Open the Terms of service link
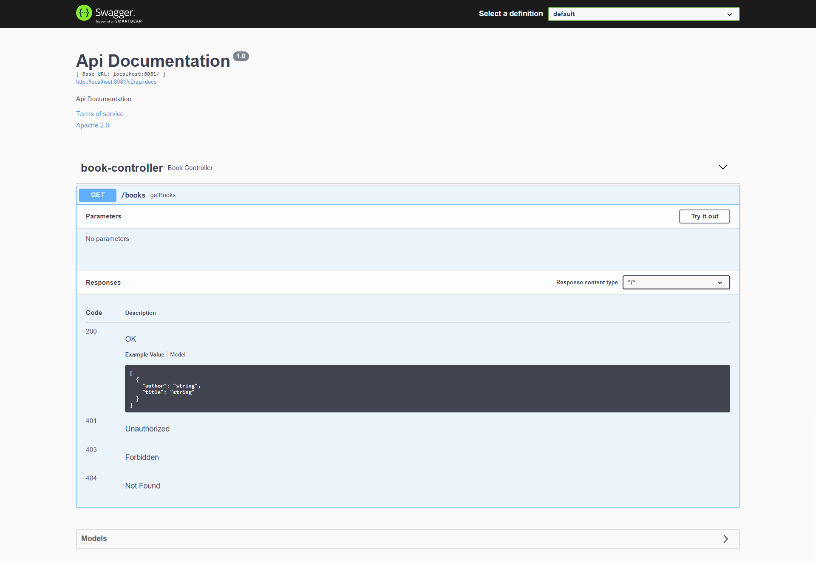 pos(100,114)
